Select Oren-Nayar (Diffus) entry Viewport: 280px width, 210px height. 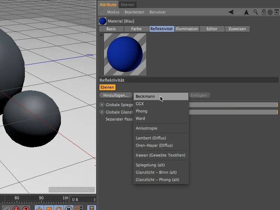pyautogui.click(x=161, y=145)
